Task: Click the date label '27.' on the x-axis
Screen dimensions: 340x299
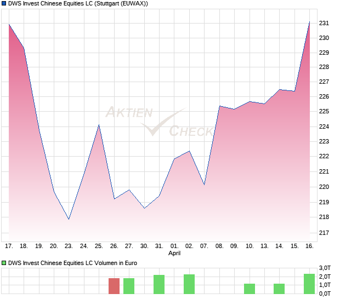Action: pos(129,246)
